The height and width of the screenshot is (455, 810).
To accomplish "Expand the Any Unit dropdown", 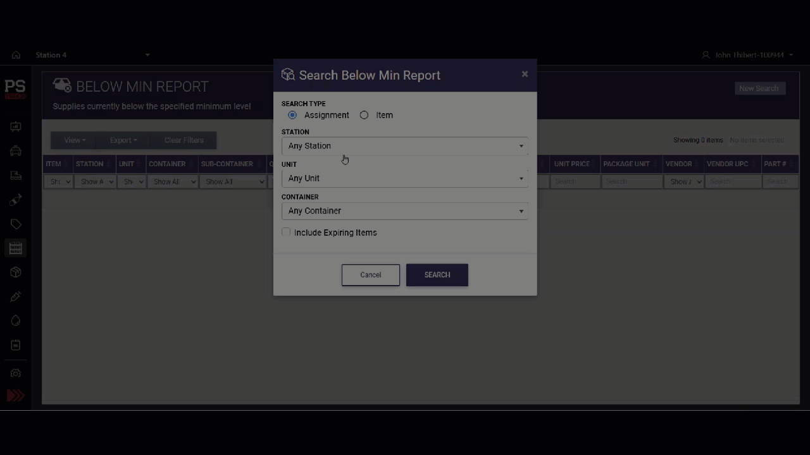I will click(x=404, y=178).
